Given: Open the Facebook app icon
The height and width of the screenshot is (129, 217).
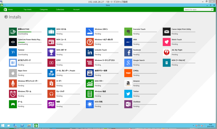Looking at the screenshot, I should [x=128, y=52].
